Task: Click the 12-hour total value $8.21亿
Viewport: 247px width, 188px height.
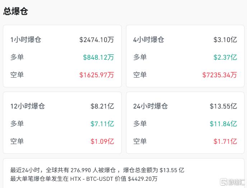Action: point(102,106)
